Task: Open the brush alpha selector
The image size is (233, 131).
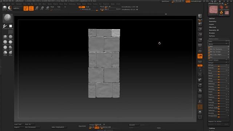Action: click(x=11, y=26)
